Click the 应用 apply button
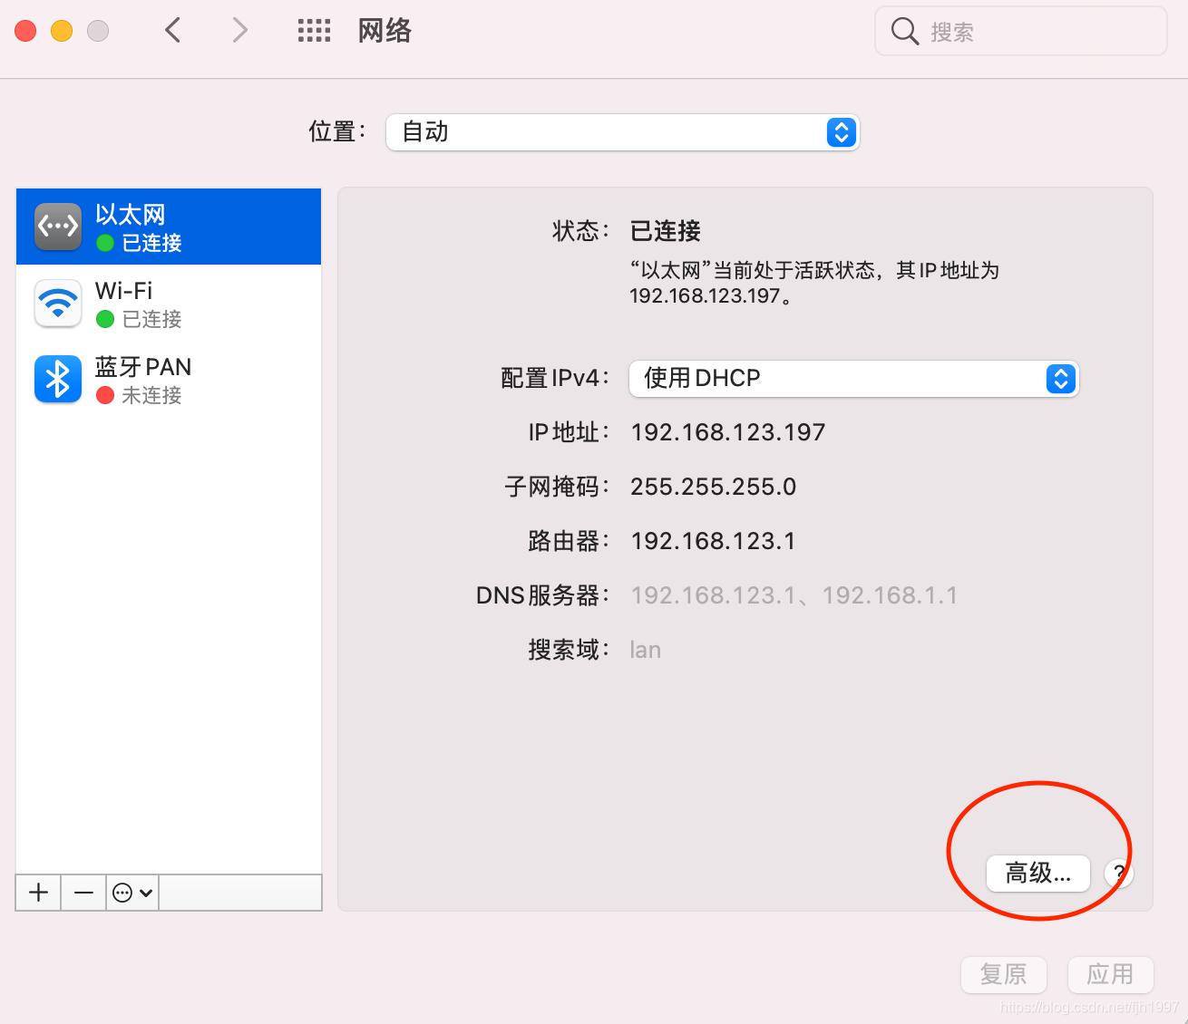The image size is (1188, 1024). pos(1110,974)
